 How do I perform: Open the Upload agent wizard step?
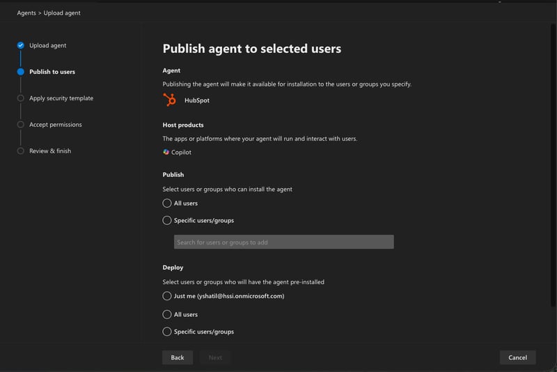pos(47,45)
